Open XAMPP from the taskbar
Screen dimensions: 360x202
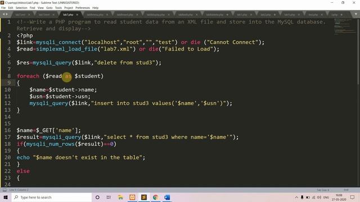click(x=132, y=198)
